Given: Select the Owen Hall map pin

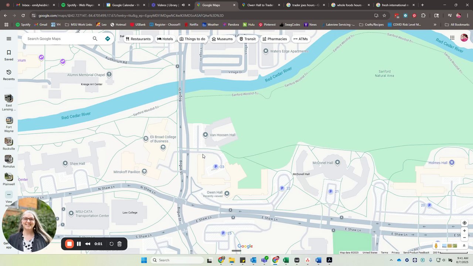Looking at the screenshot, I should (227, 193).
